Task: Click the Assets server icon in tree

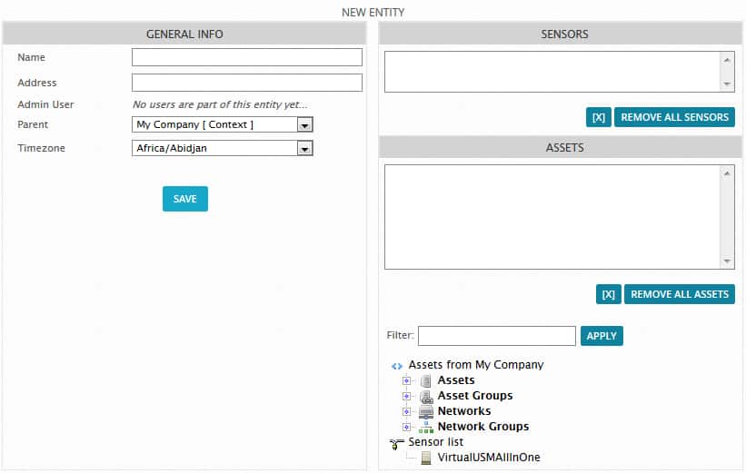Action: tap(426, 380)
